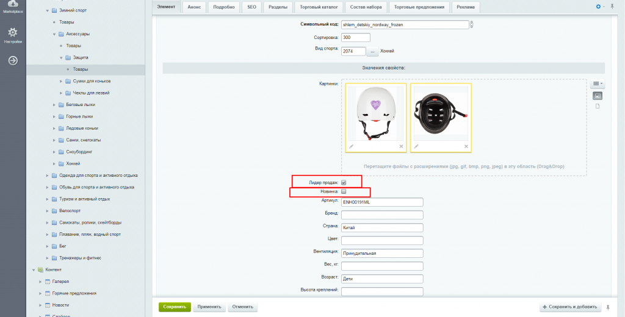This screenshot has width=625, height=317.
Task: Click the Символьный код input field
Action: (x=405, y=25)
